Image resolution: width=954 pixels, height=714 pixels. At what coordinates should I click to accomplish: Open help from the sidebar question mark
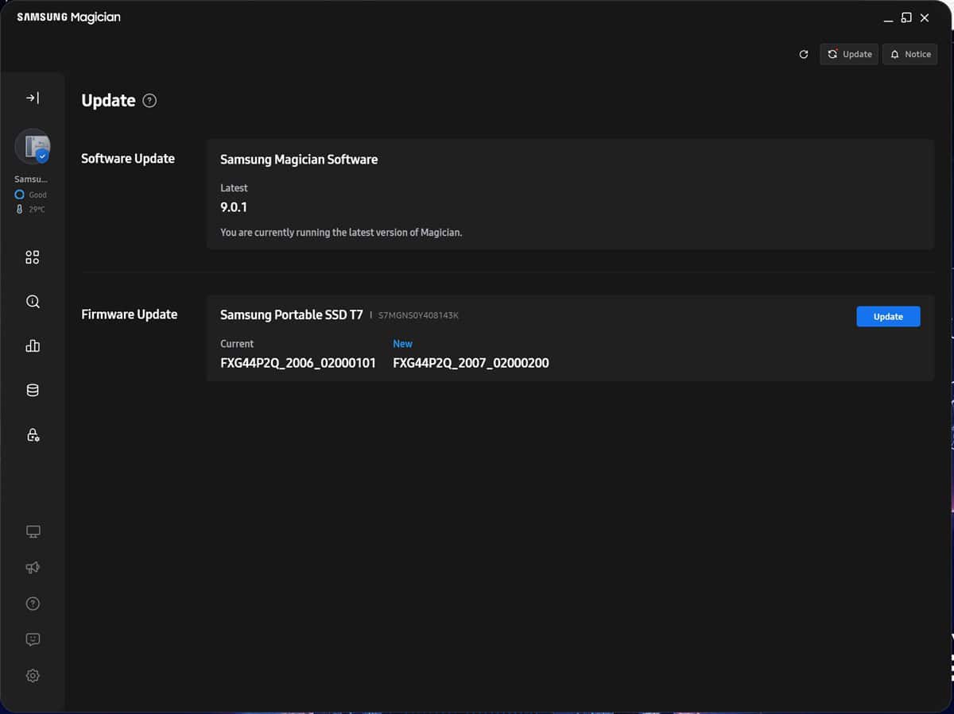click(33, 604)
